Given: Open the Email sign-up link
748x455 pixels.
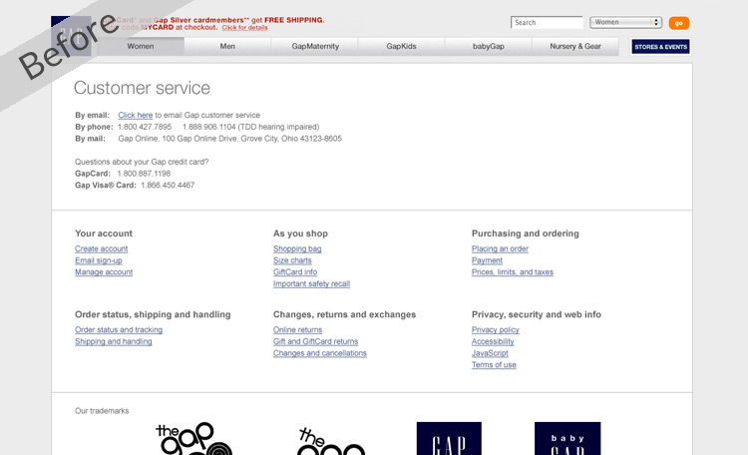Looking at the screenshot, I should coord(99,260).
